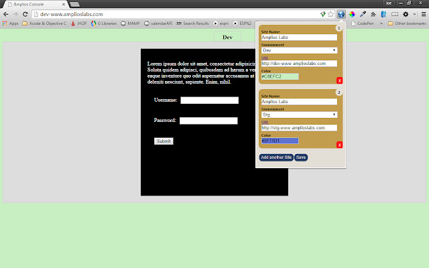Click the Submit button
Image resolution: width=429 pixels, height=268 pixels.
(164, 141)
